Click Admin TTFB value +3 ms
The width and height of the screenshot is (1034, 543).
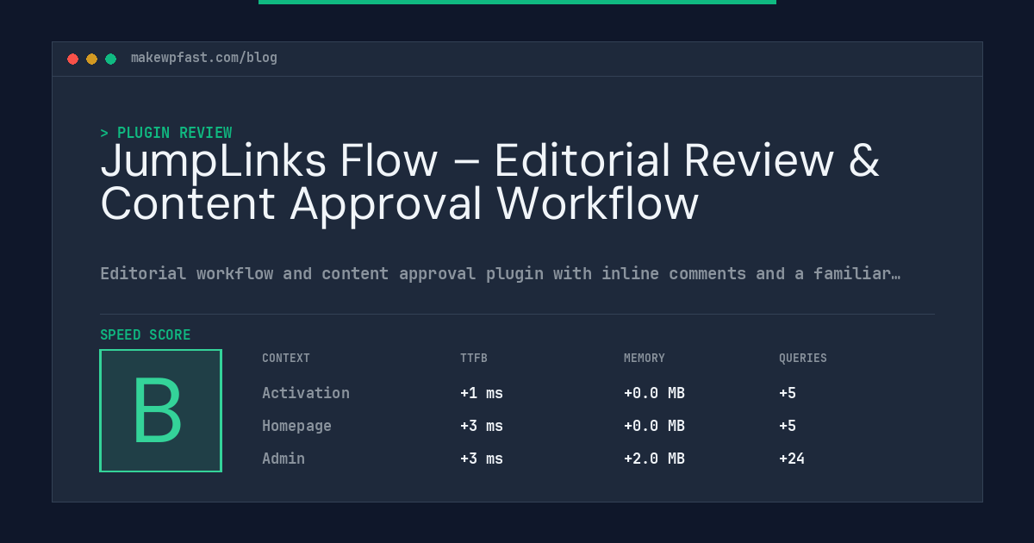482,459
